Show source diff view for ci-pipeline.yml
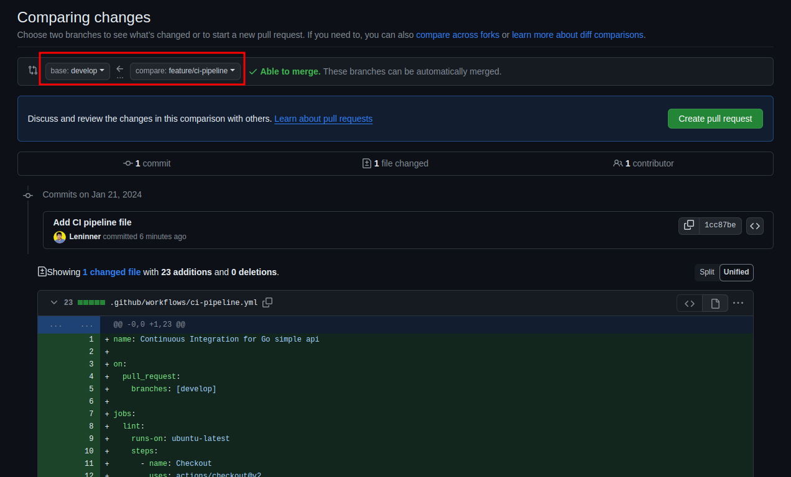This screenshot has height=477, width=791. (x=690, y=303)
